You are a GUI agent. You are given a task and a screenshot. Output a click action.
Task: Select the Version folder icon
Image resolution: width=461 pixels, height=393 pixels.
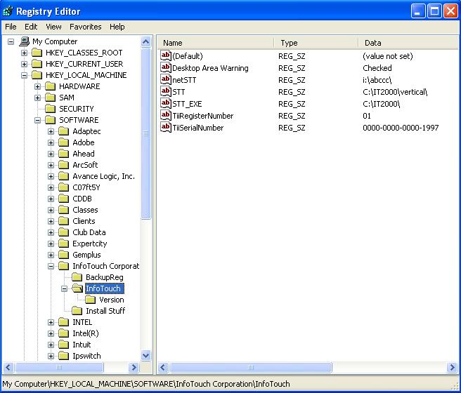(90, 300)
